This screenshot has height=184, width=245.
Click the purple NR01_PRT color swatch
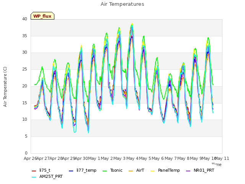click(x=188, y=171)
